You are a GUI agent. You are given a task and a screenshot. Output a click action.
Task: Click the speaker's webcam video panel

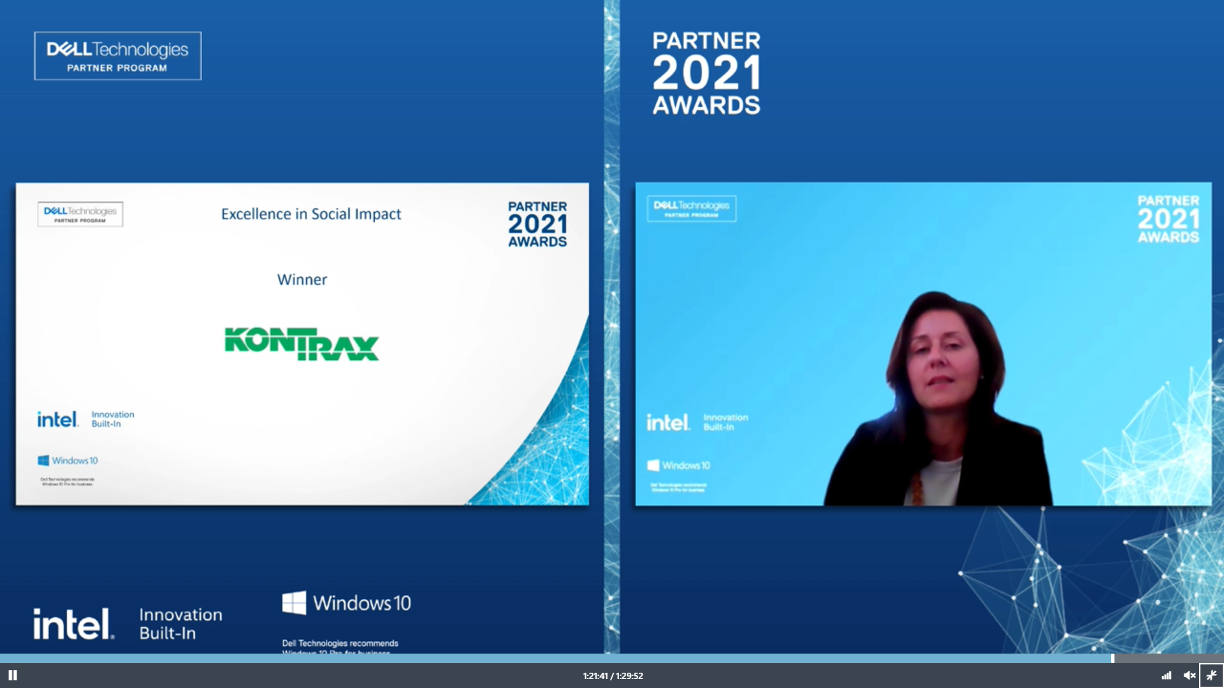tap(923, 344)
